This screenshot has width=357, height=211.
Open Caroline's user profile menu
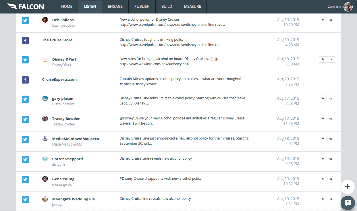pos(340,6)
